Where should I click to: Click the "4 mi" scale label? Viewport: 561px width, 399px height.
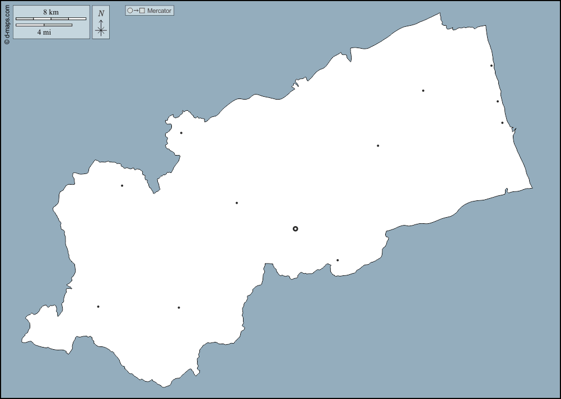(44, 32)
